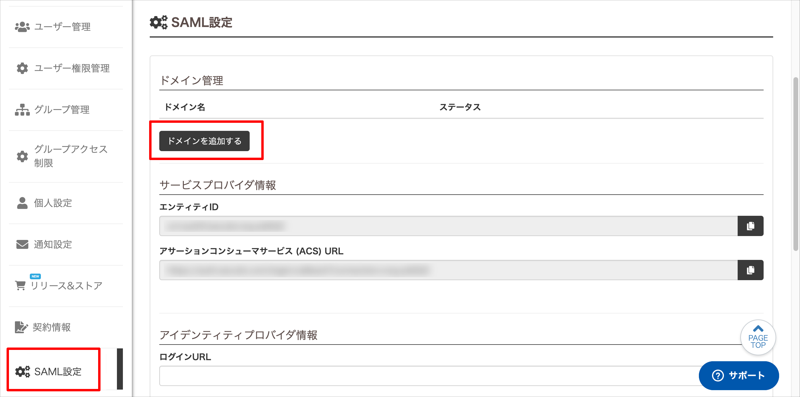Click the envelope icon beside 通知設定

coord(22,244)
